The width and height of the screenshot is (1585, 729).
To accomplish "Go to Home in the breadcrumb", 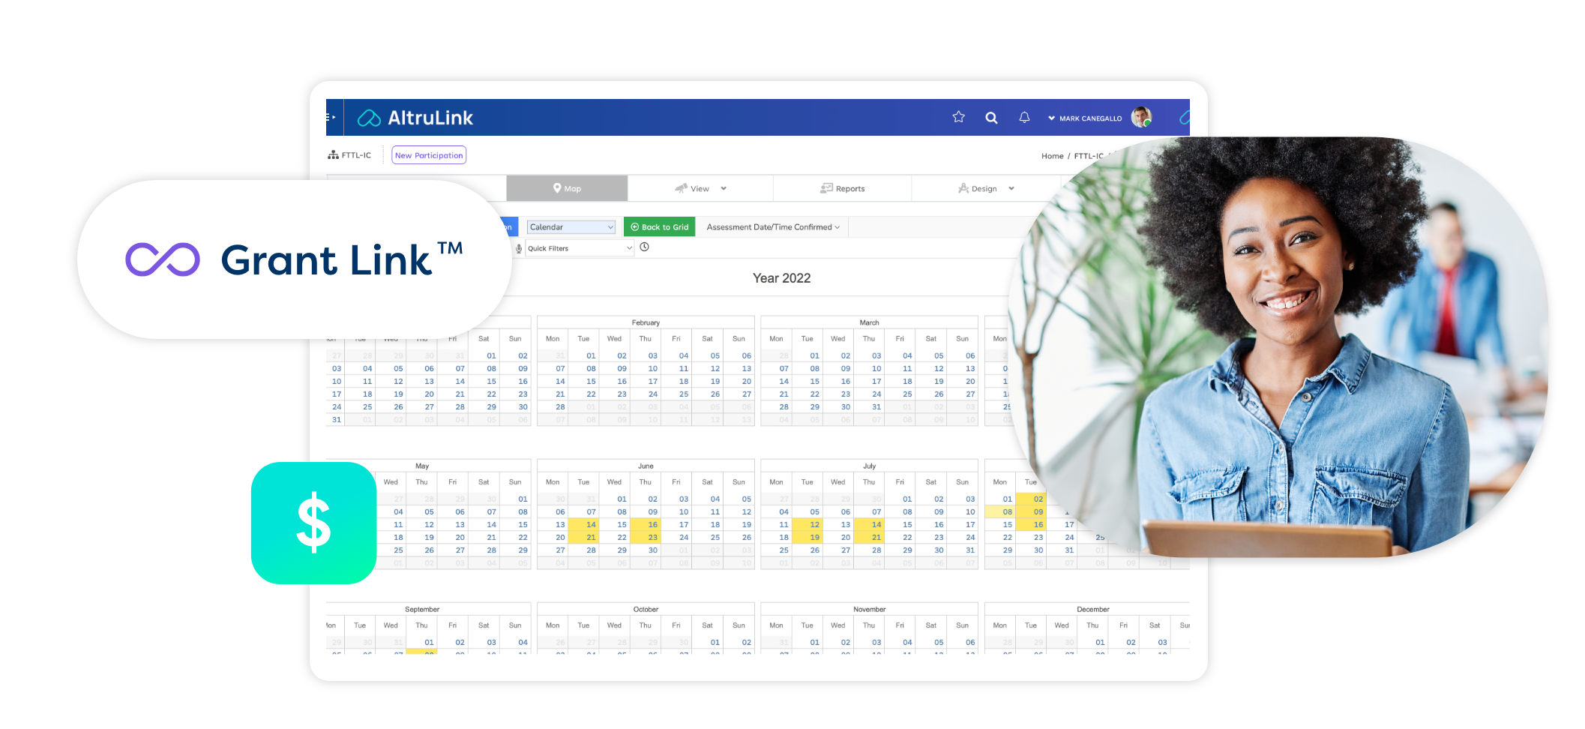I will pyautogui.click(x=1052, y=156).
